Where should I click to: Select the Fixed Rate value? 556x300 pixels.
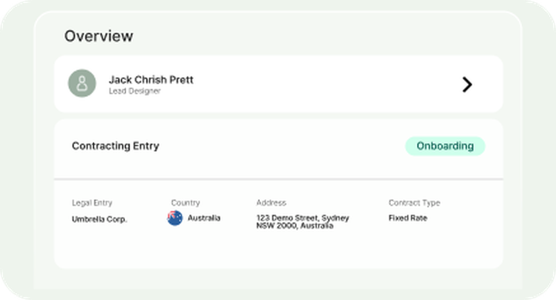408,218
